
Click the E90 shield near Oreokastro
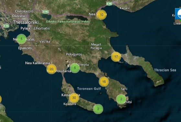[45, 12]
